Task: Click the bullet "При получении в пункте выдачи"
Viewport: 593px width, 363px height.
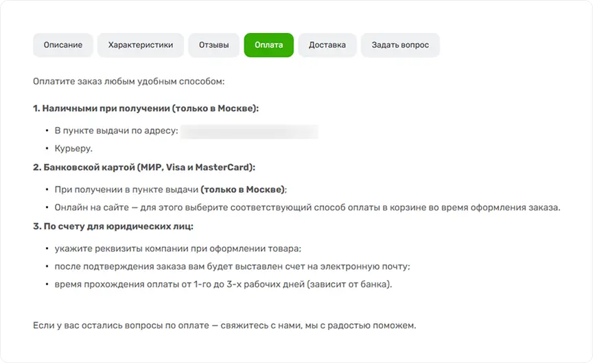Action: pos(126,189)
